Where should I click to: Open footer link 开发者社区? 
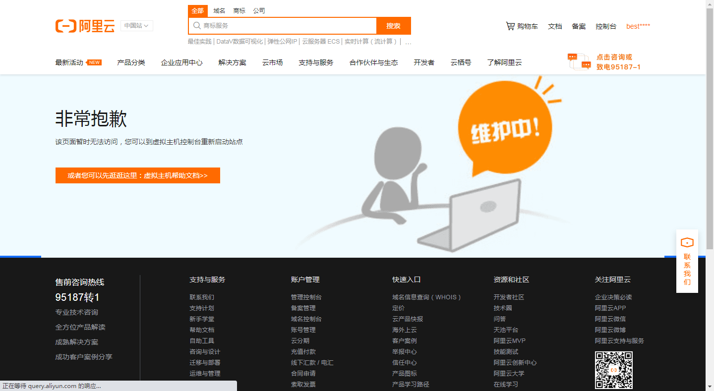tap(509, 297)
